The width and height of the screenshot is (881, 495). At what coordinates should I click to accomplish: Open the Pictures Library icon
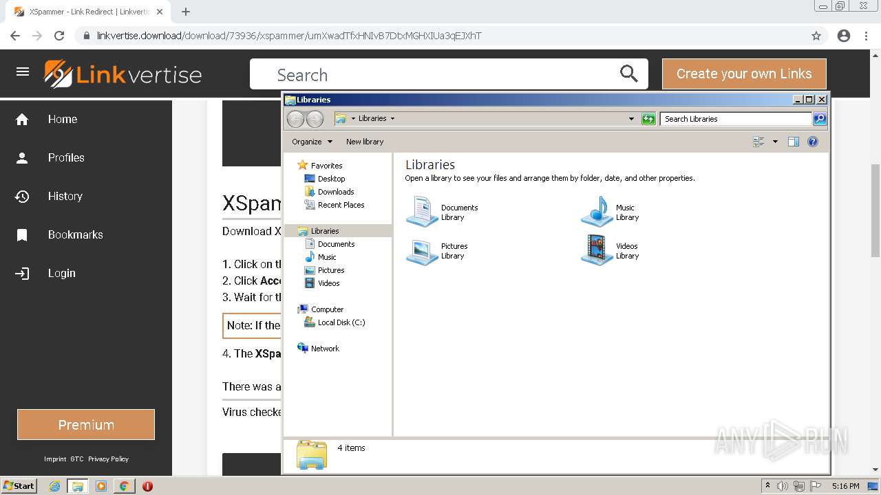[422, 251]
